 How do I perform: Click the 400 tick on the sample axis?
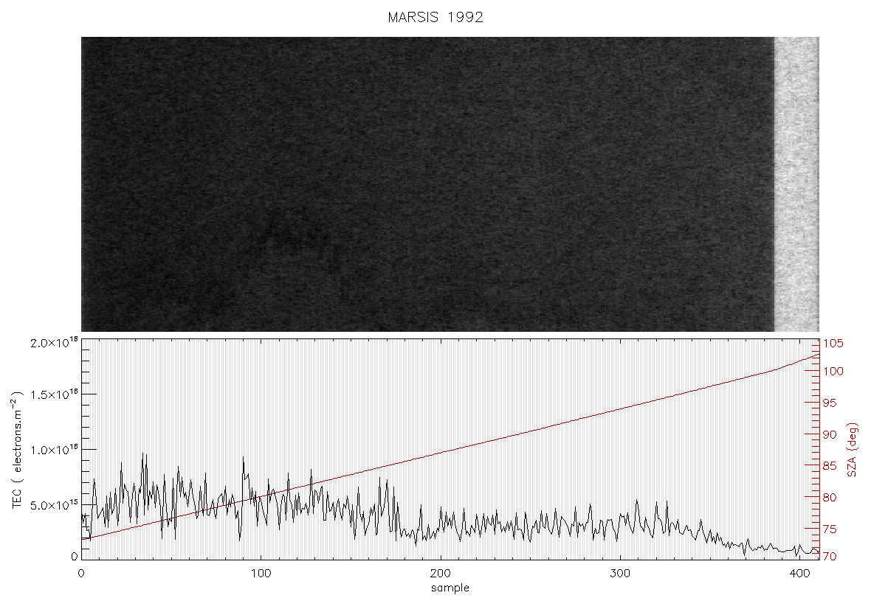click(799, 574)
